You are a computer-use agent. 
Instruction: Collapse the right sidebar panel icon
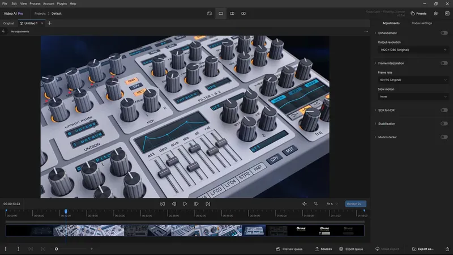(447, 13)
